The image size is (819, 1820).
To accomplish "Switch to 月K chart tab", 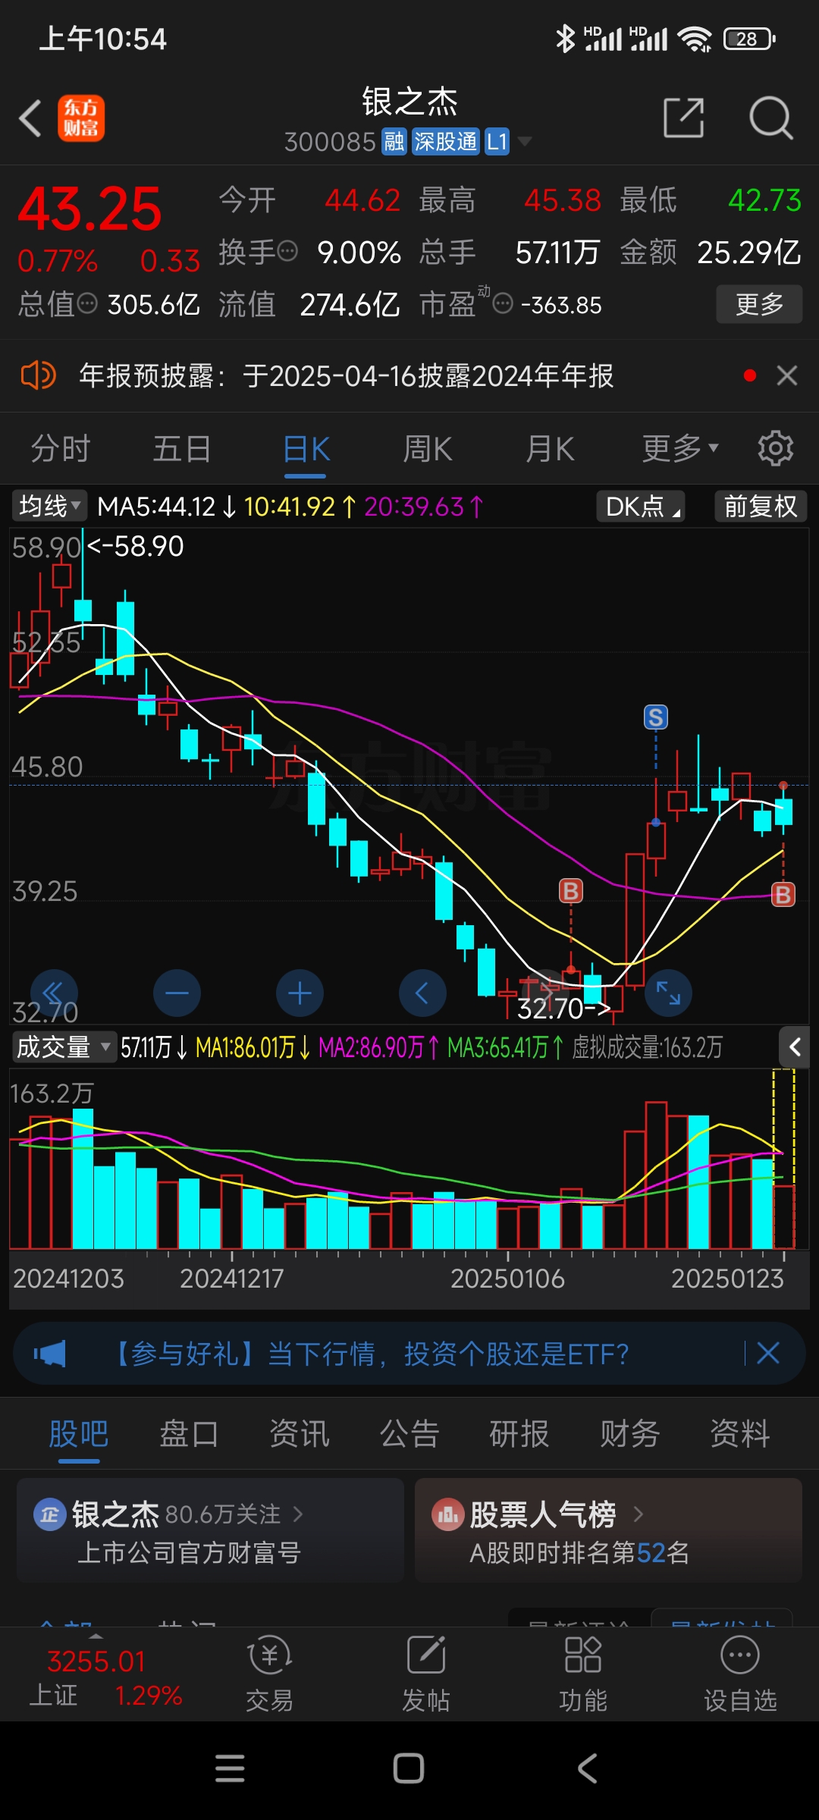I will tap(550, 449).
